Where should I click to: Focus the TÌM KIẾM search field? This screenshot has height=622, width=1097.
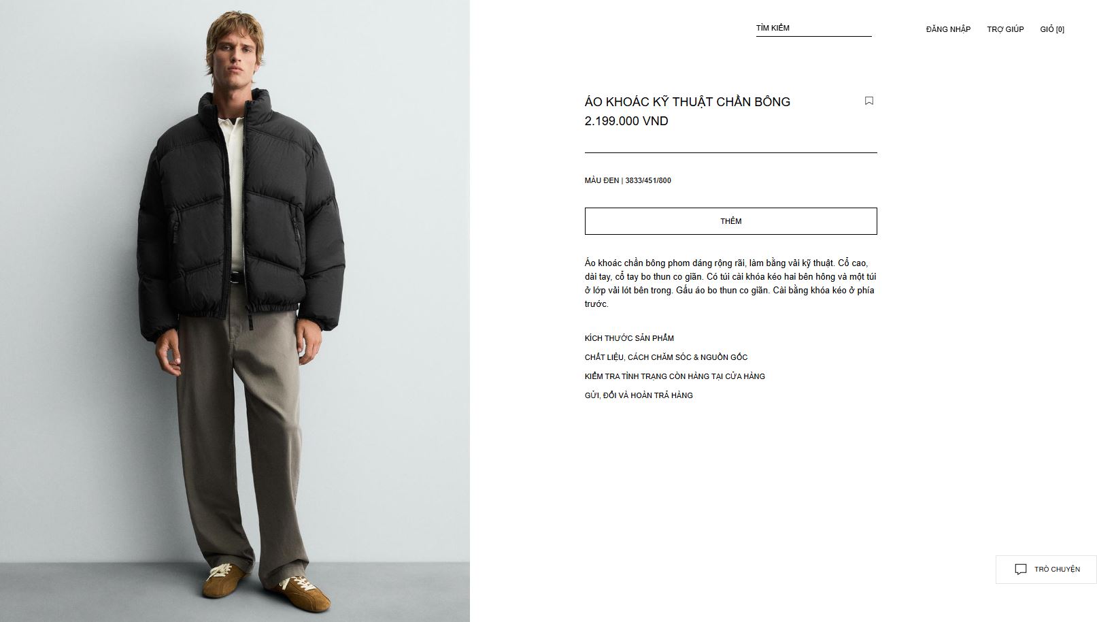(813, 29)
